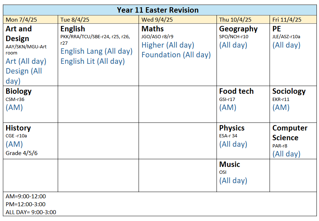Select the Music subject heading
Image resolution: width=319 pixels, height=221 pixels.
coord(230,164)
